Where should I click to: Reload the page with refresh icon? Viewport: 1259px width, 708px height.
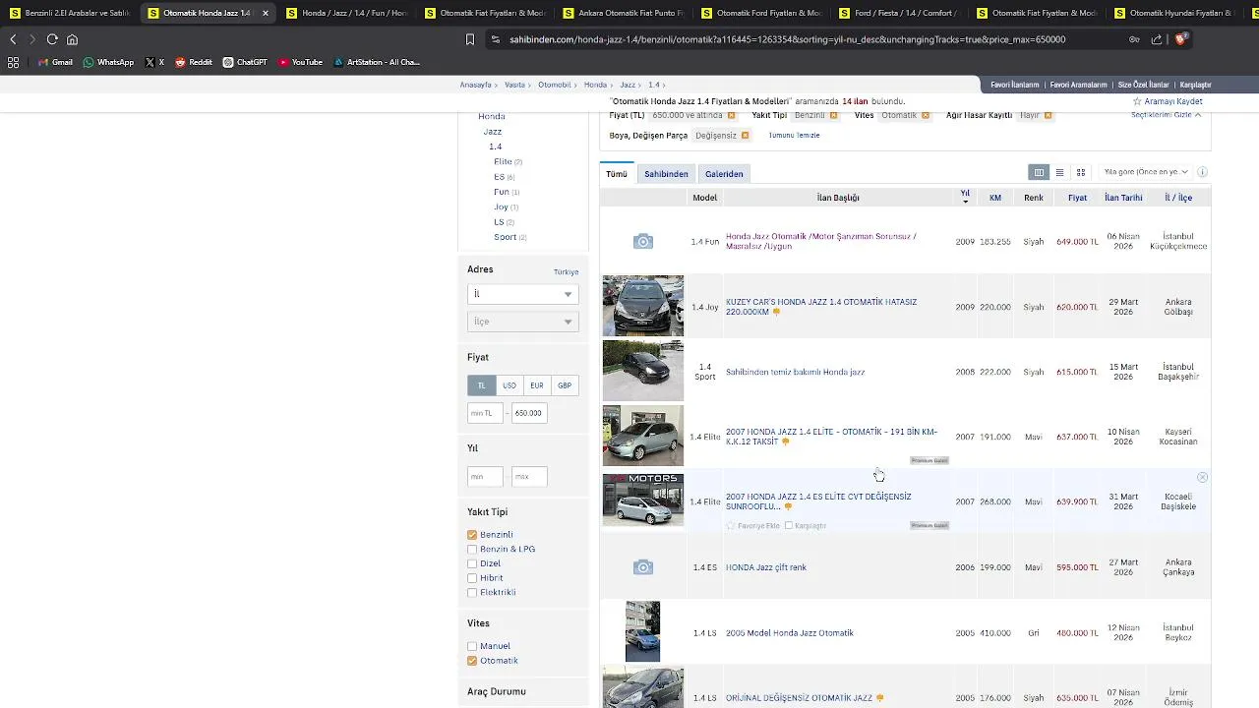(52, 39)
